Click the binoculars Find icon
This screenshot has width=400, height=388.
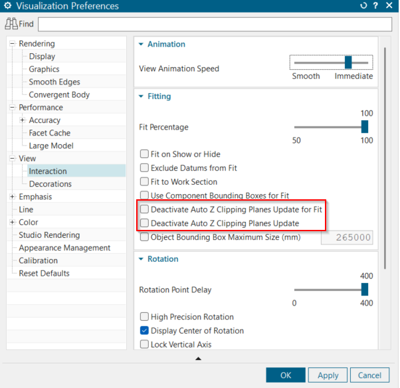[x=11, y=24]
